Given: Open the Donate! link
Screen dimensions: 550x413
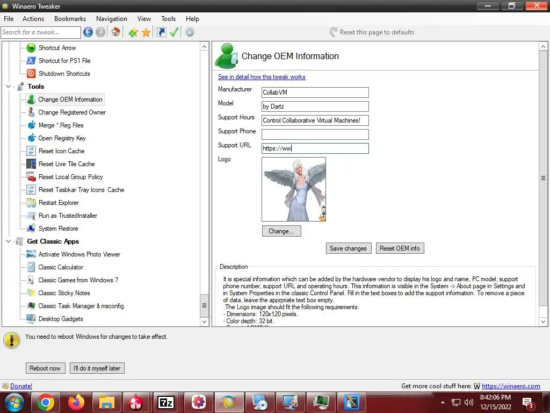Looking at the screenshot, I should pos(21,386).
